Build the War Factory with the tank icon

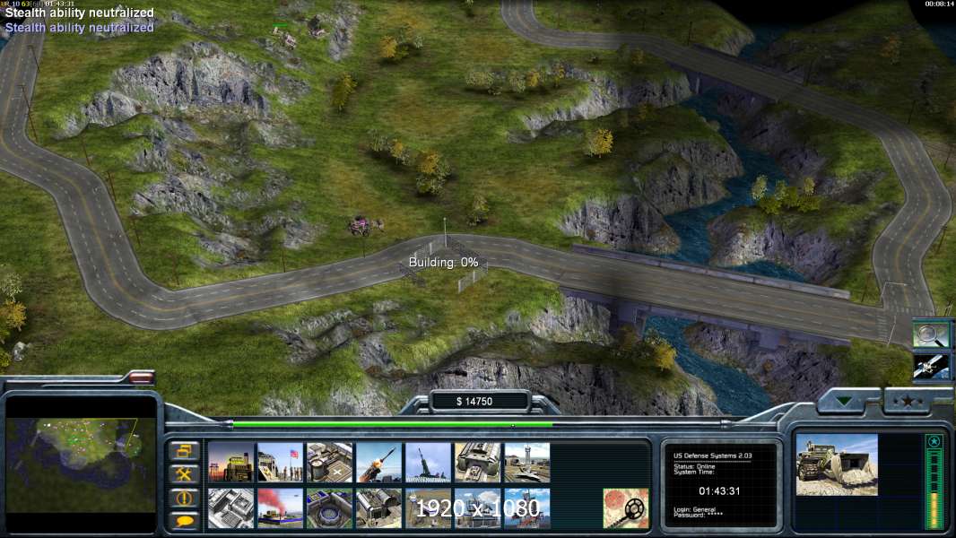click(478, 463)
